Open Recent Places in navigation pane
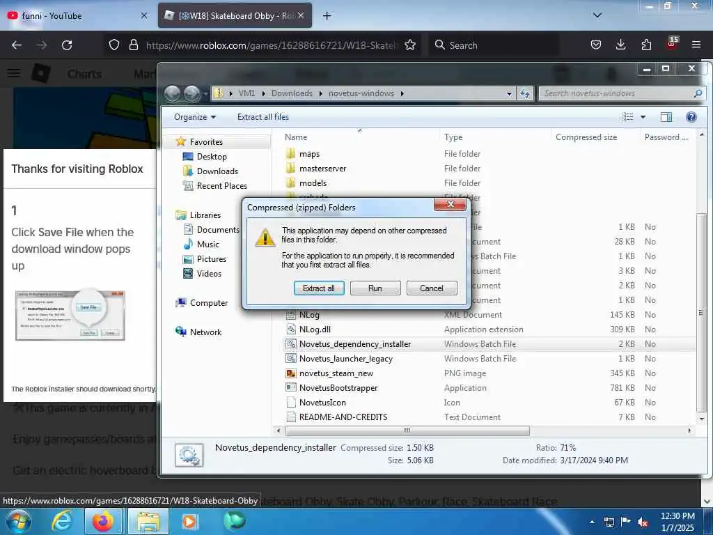Screen dimensions: 713x535 click(x=222, y=185)
